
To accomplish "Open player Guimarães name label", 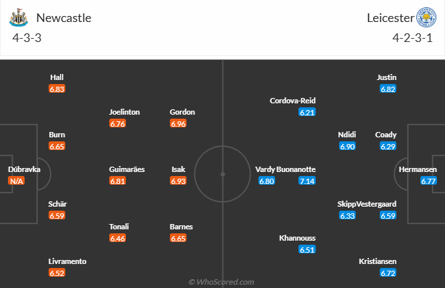I will coord(127,169).
